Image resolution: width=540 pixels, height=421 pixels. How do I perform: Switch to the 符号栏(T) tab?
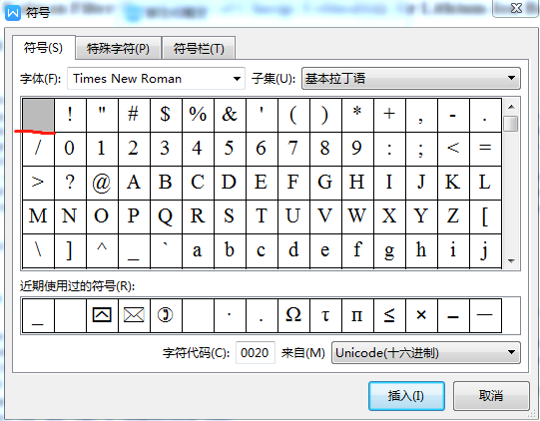(x=199, y=48)
